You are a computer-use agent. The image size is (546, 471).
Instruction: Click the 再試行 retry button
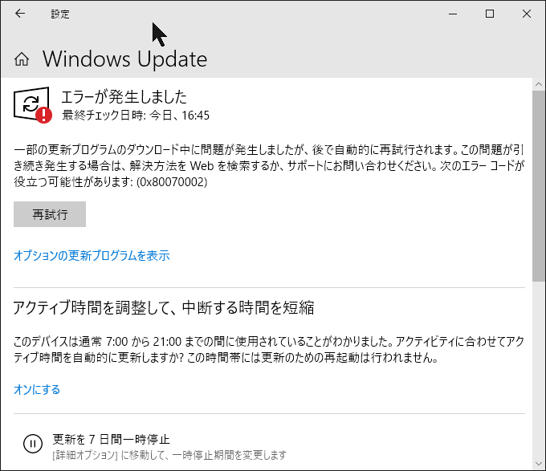[50, 214]
